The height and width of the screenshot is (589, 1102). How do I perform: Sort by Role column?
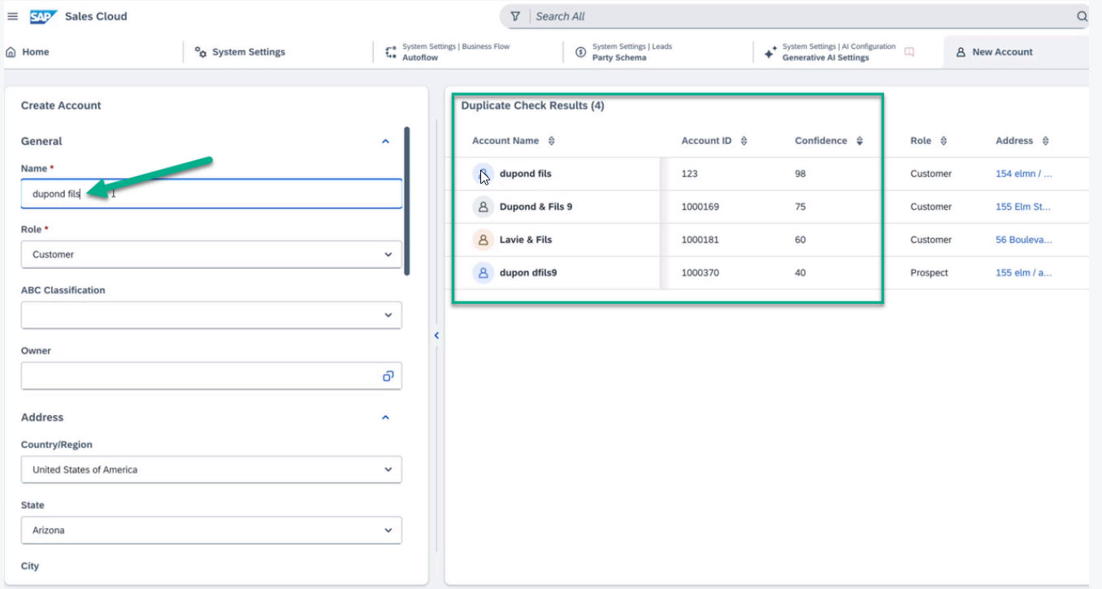pyautogui.click(x=943, y=141)
